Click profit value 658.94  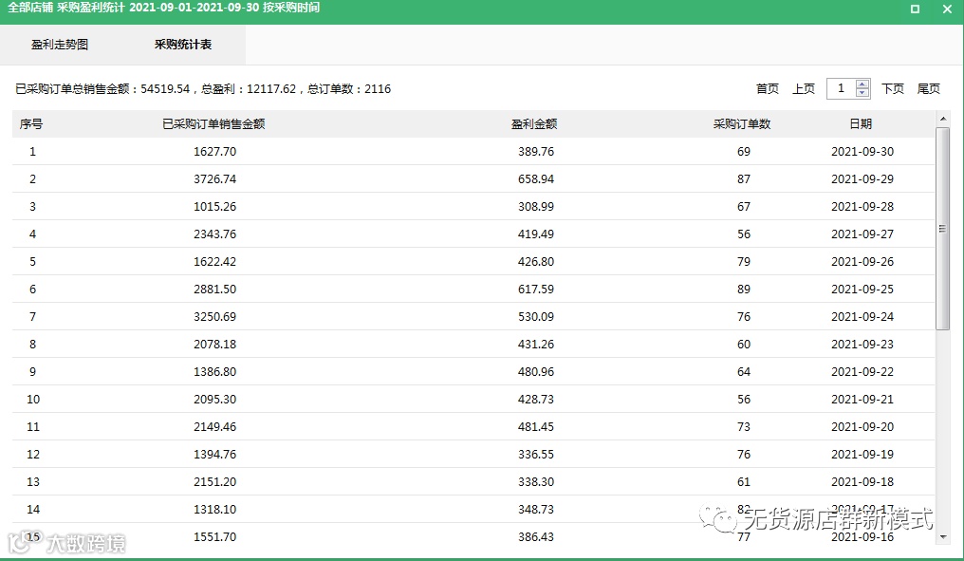[535, 179]
